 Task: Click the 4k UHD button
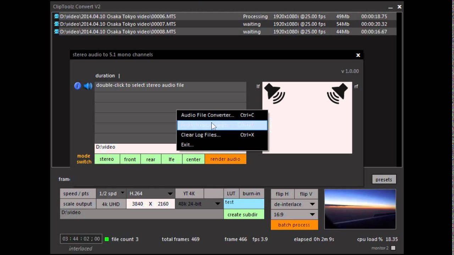tap(111, 204)
